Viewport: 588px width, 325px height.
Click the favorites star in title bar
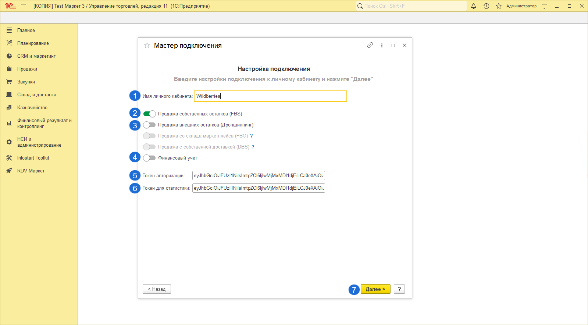[499, 6]
